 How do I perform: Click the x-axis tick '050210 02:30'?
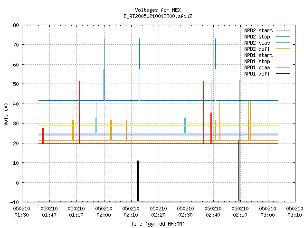[x=186, y=212]
